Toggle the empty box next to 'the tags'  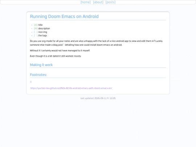(x=36, y=36)
